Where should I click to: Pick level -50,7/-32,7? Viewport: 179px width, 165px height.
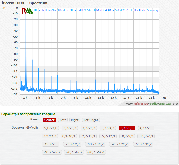143,144
